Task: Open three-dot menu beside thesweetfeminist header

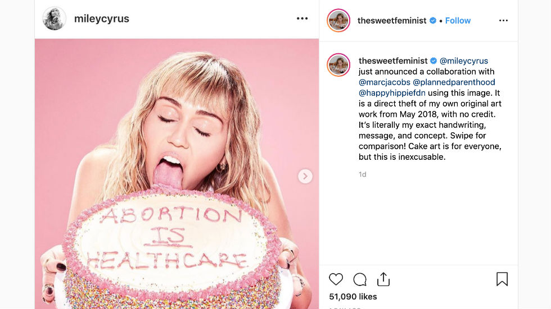Action: [503, 21]
